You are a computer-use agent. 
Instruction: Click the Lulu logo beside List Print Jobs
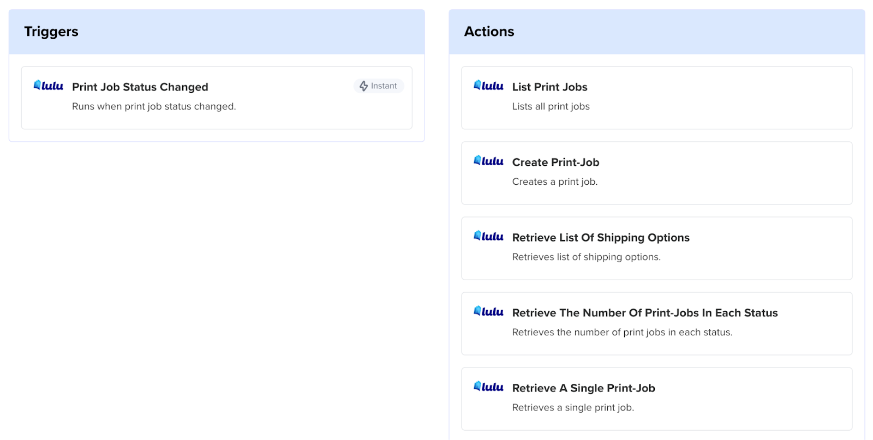tap(488, 86)
